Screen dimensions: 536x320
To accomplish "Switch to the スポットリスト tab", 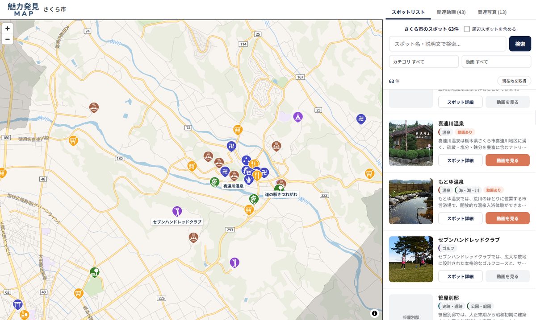I will tap(408, 12).
